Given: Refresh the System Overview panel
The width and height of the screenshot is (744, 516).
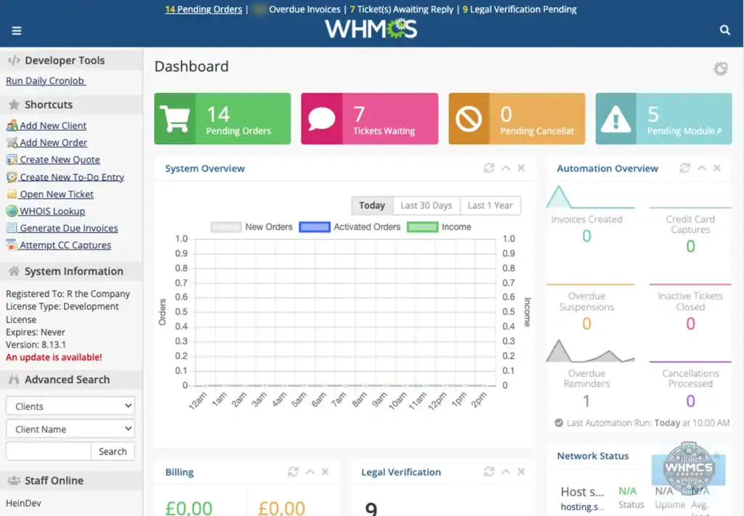Looking at the screenshot, I should tap(489, 168).
